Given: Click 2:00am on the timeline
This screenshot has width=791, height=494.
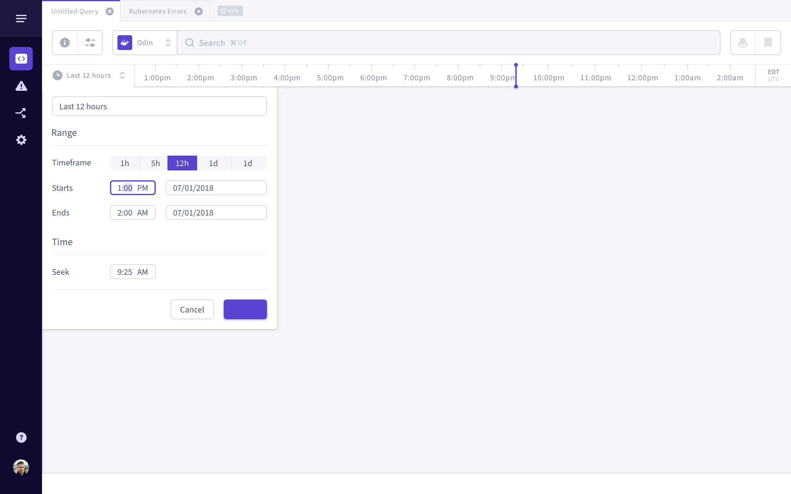Looking at the screenshot, I should point(730,78).
